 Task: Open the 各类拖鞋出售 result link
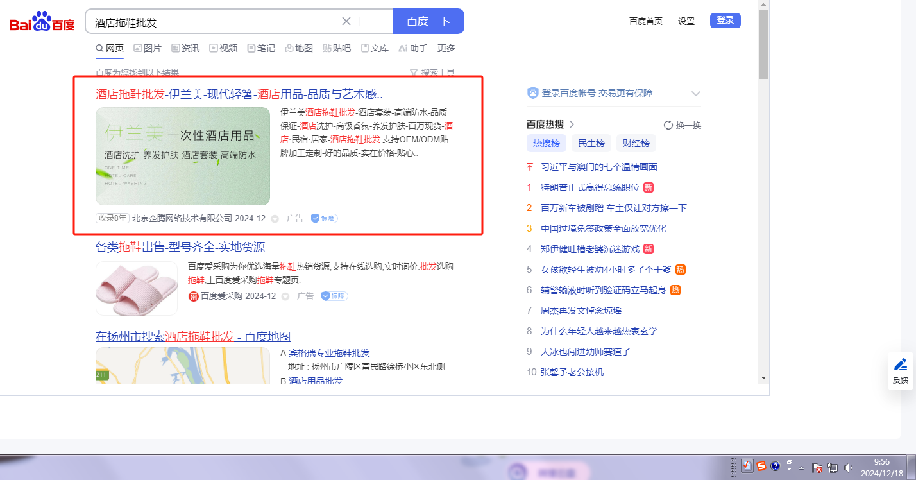tap(180, 247)
